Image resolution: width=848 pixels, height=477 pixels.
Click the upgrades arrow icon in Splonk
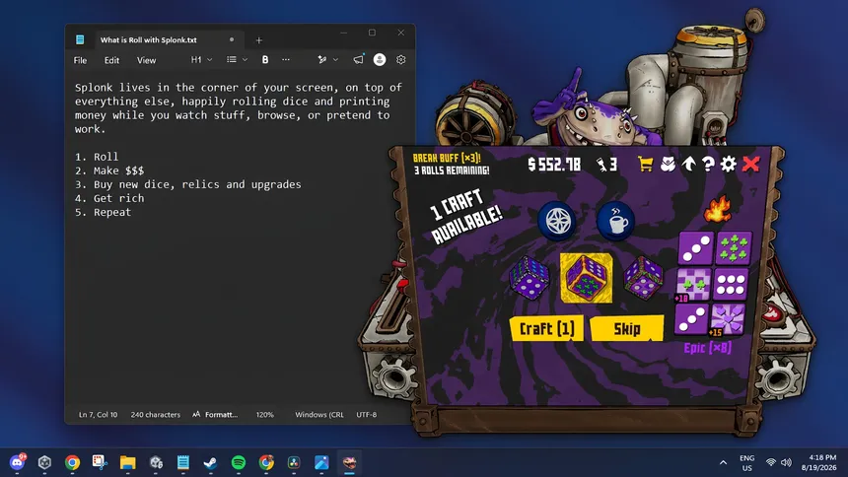coord(688,164)
